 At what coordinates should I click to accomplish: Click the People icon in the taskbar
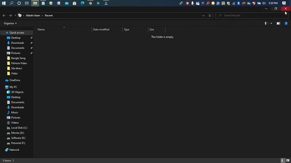(181, 3)
